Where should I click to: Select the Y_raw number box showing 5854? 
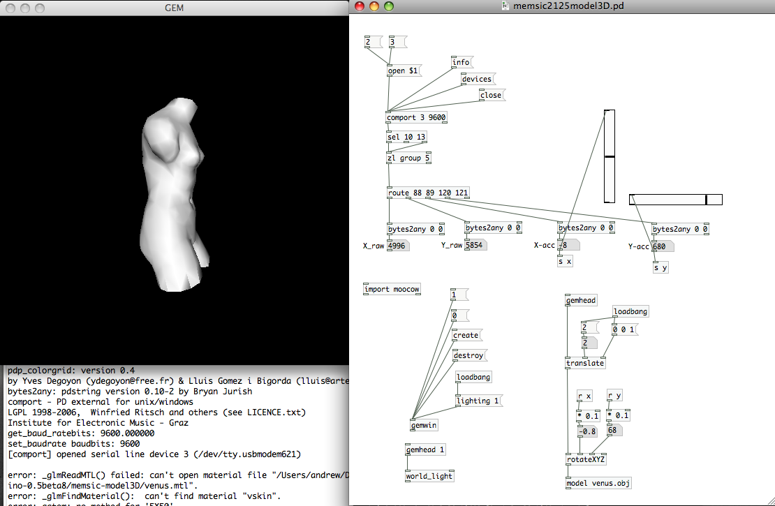476,244
